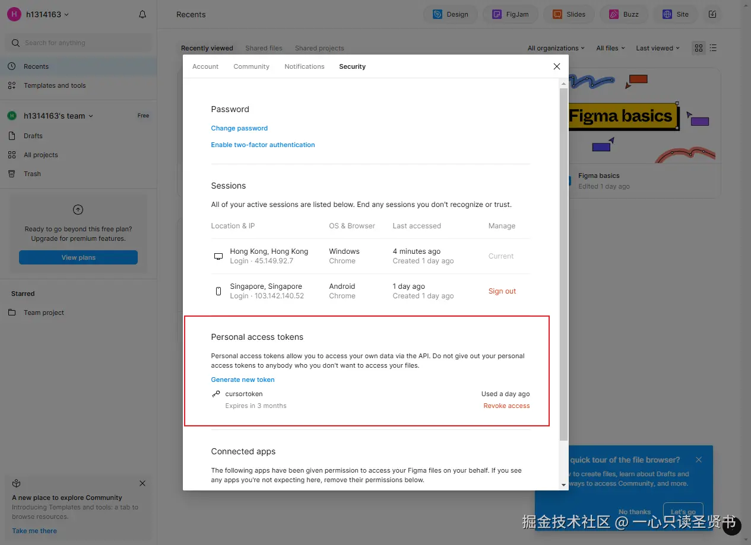The image size is (751, 545).
Task: Open the Account tab in settings
Action: 205,66
